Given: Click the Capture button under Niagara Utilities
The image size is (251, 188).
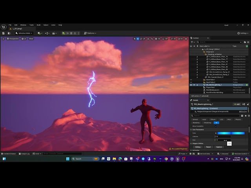Looking at the screenshot, I should tap(219, 147).
